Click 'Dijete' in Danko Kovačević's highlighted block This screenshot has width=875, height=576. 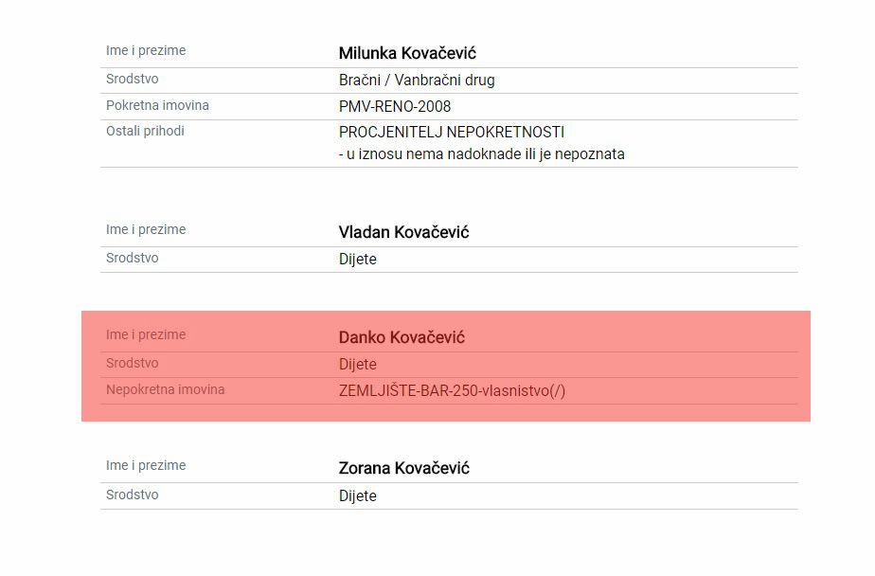coord(358,365)
